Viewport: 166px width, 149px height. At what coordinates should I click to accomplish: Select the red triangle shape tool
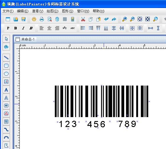[x=6, y=114]
